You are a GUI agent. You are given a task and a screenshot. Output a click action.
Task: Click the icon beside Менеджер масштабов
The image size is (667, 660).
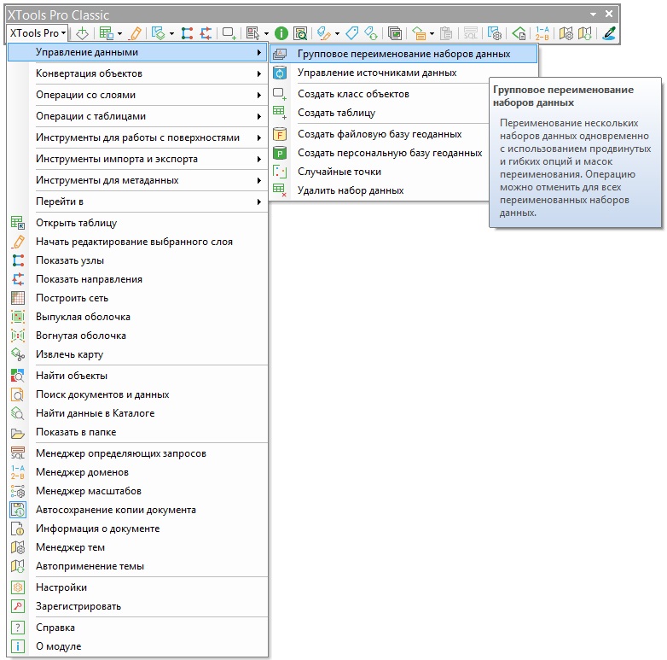pos(18,491)
